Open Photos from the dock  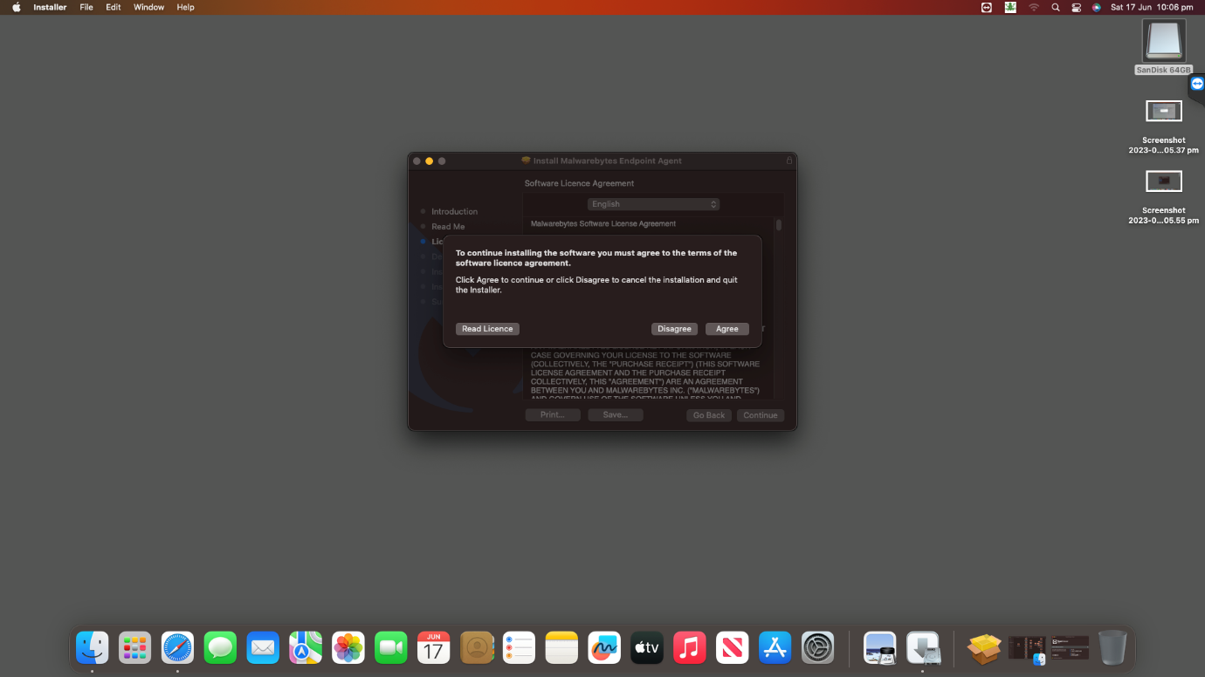(x=348, y=647)
